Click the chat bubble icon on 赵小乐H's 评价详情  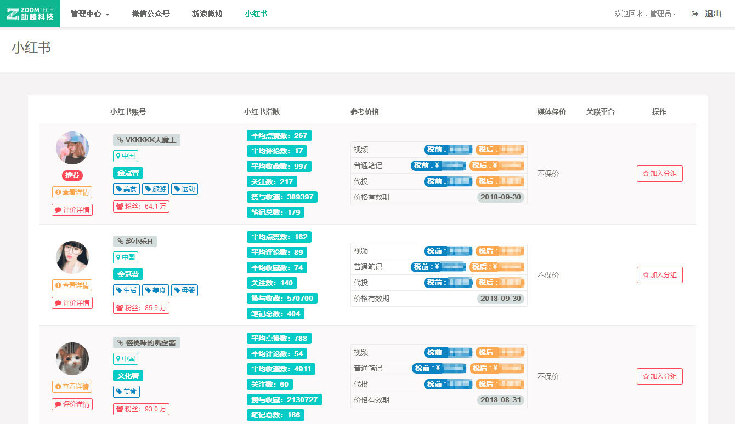[58, 302]
